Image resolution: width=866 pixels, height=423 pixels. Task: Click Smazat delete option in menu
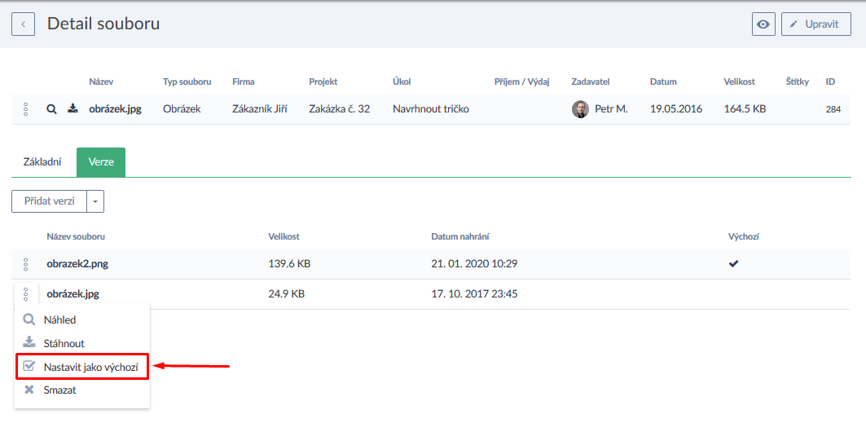coord(59,390)
